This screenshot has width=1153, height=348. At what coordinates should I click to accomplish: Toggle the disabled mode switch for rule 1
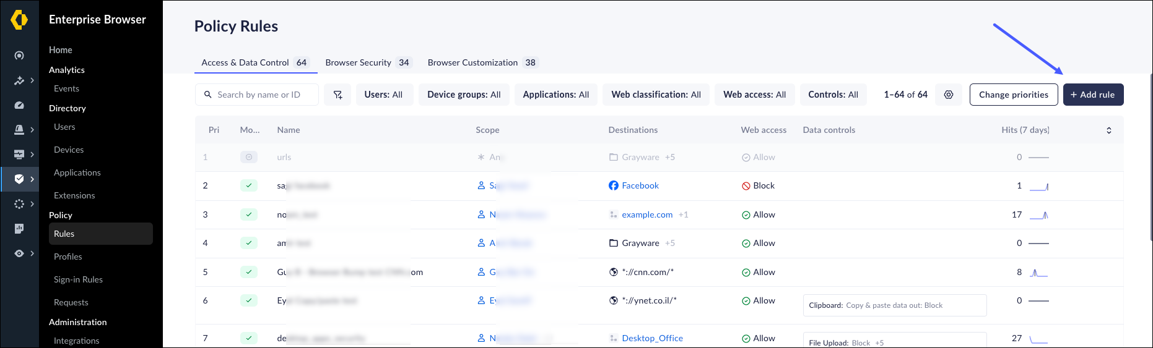[248, 157]
